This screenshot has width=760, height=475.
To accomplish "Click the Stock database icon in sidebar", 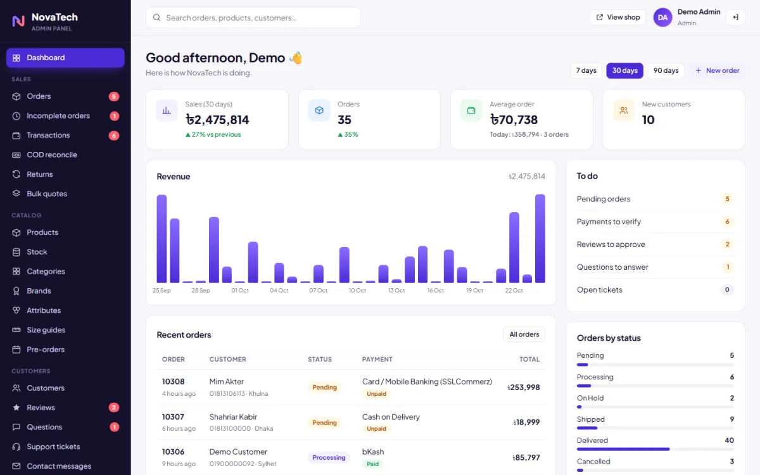I will pos(16,252).
